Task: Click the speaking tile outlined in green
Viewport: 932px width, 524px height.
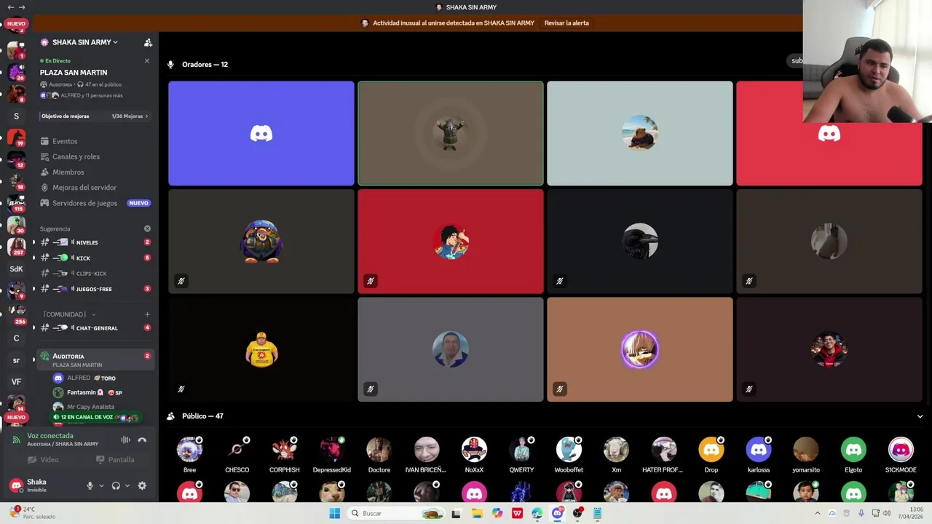Action: pyautogui.click(x=450, y=133)
